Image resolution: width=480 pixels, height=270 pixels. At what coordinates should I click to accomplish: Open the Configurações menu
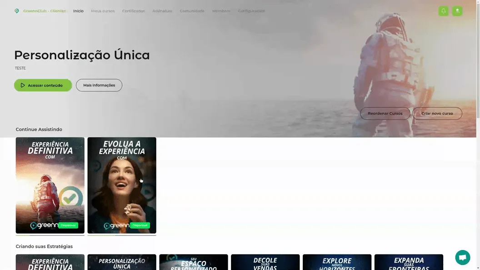[x=251, y=11]
